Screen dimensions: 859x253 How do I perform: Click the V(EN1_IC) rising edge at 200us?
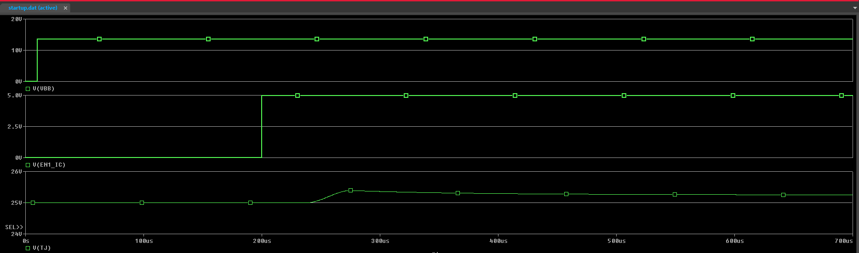pyautogui.click(x=262, y=126)
